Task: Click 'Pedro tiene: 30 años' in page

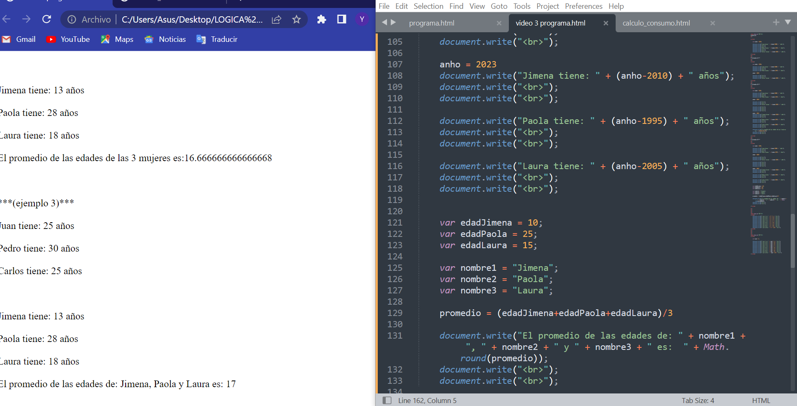Action: (x=39, y=249)
